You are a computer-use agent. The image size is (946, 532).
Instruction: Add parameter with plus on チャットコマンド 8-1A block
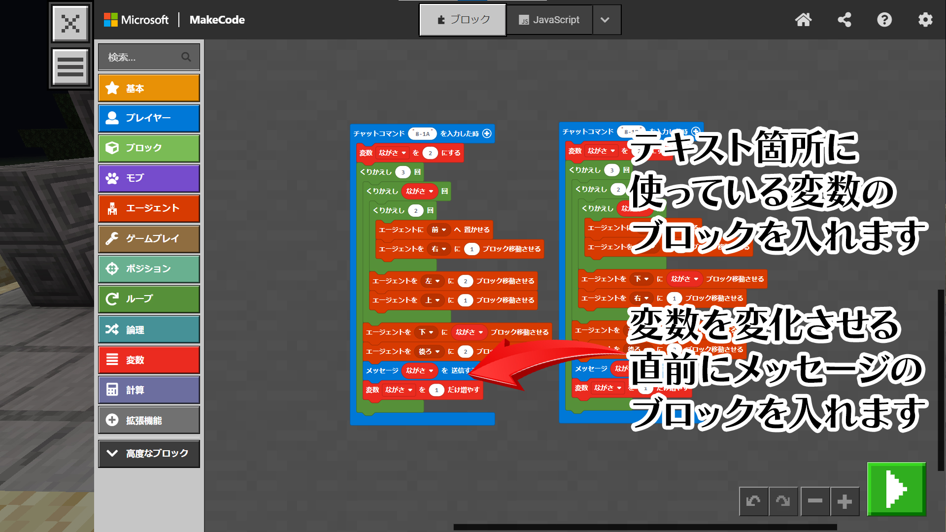pyautogui.click(x=487, y=133)
